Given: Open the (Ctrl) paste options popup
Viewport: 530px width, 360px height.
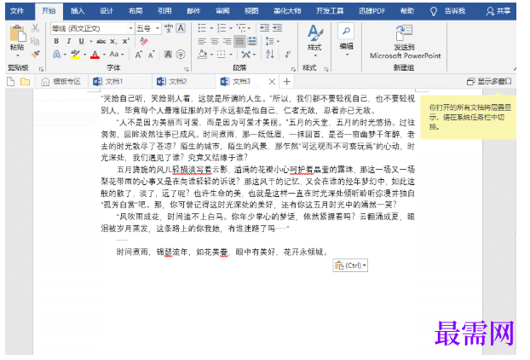Looking at the screenshot, I should click(x=350, y=265).
